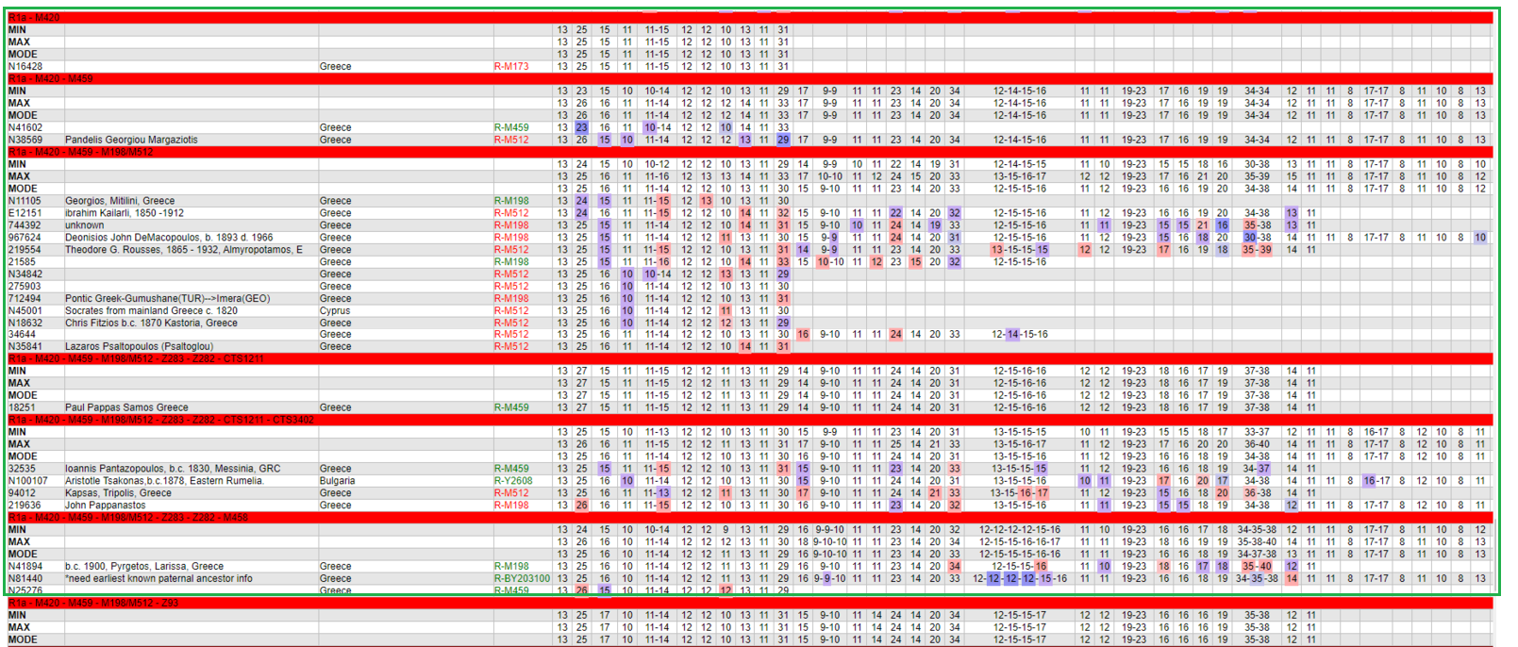Click the Cyprus country cell

(335, 310)
